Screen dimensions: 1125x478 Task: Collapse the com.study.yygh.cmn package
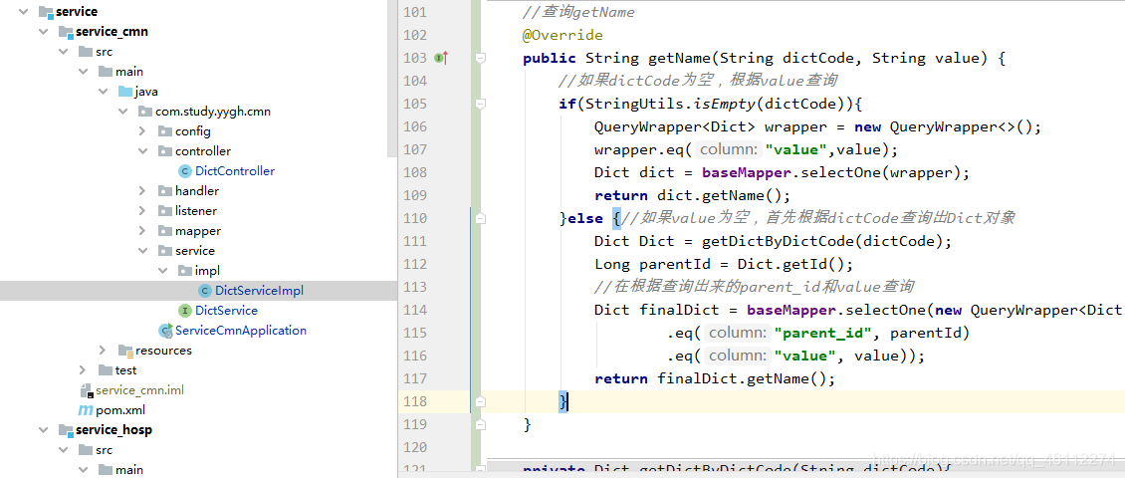122,112
